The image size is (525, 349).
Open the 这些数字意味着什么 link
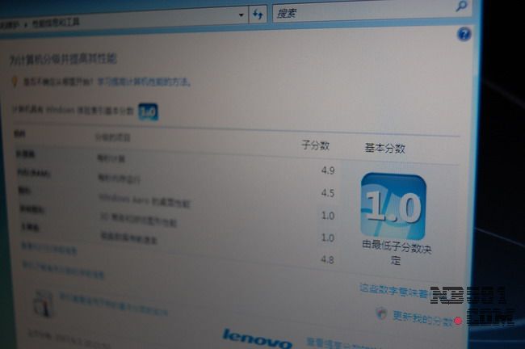click(x=396, y=288)
